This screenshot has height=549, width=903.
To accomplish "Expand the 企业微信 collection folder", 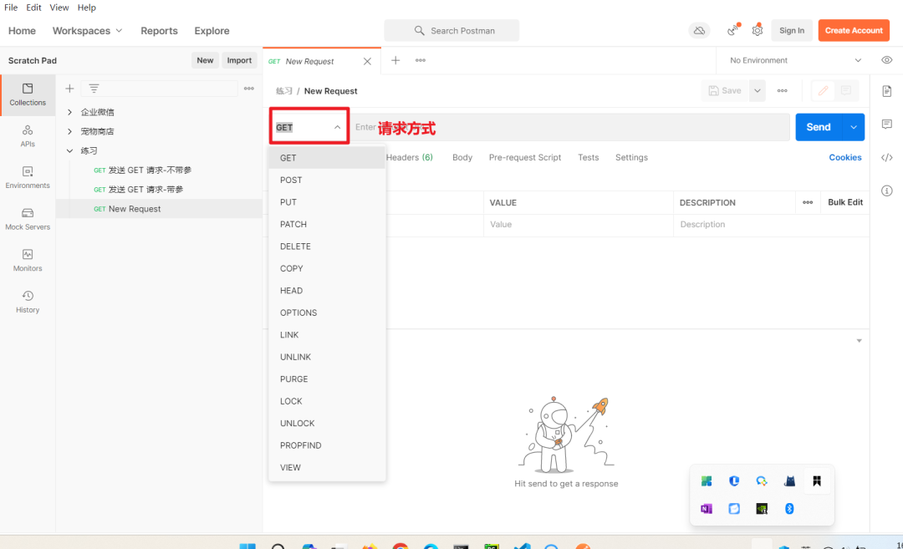I will [70, 112].
